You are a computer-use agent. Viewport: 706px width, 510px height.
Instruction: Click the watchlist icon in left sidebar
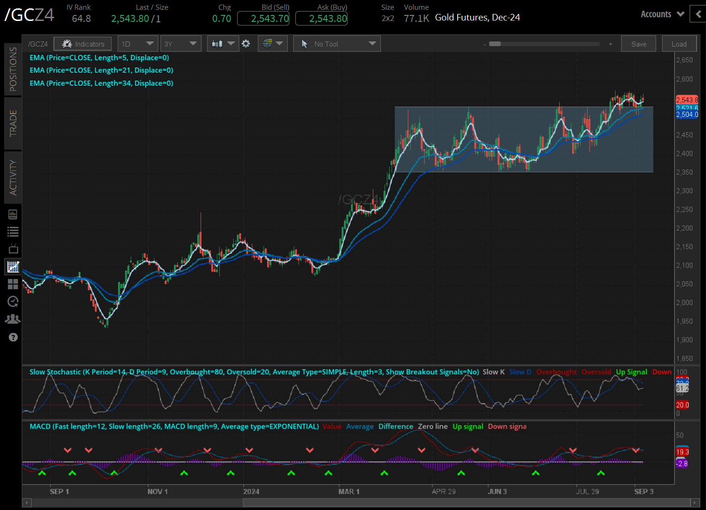click(x=13, y=231)
